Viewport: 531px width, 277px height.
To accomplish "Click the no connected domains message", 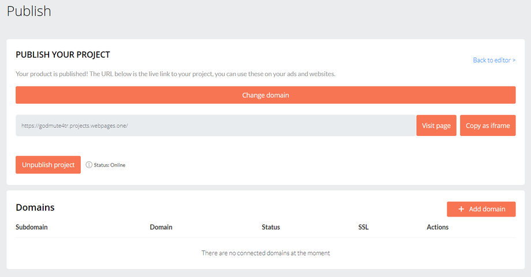I will click(265, 253).
